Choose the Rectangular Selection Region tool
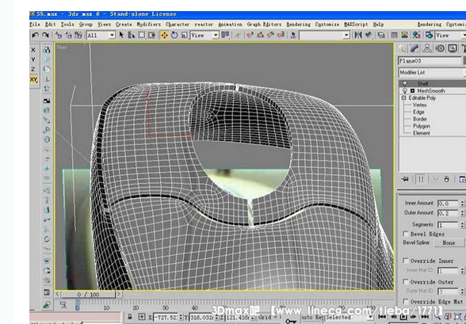 141,35
